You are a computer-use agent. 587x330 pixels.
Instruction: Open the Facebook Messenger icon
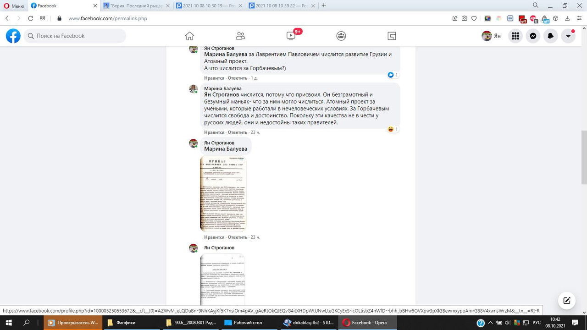tap(533, 36)
